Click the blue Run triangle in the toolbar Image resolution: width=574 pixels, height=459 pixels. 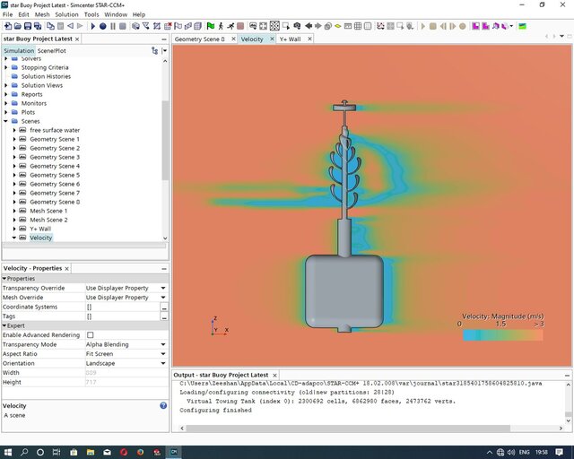tap(93, 26)
